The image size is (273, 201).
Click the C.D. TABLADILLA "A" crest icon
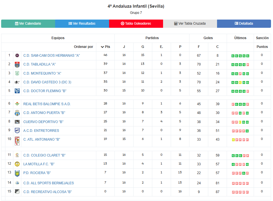click(x=17, y=65)
